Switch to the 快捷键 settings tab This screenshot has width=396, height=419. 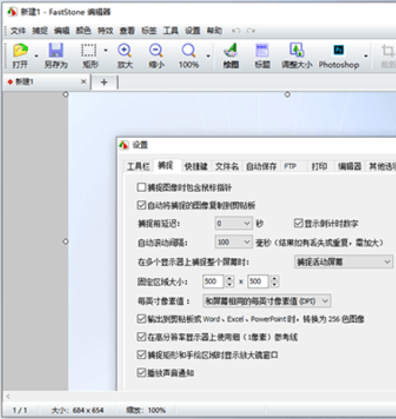[195, 166]
